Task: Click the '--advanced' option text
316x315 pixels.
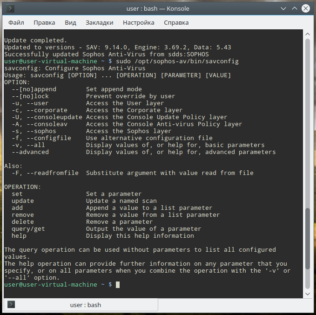Action: pos(30,152)
